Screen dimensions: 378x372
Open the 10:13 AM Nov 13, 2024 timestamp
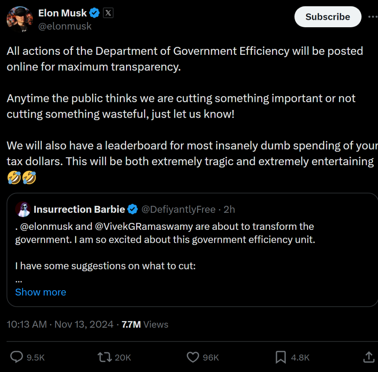click(60, 324)
